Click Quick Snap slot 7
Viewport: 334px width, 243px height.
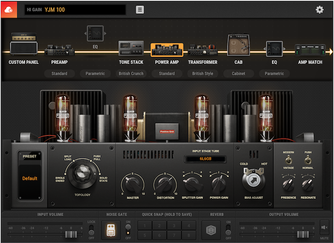point(174,235)
